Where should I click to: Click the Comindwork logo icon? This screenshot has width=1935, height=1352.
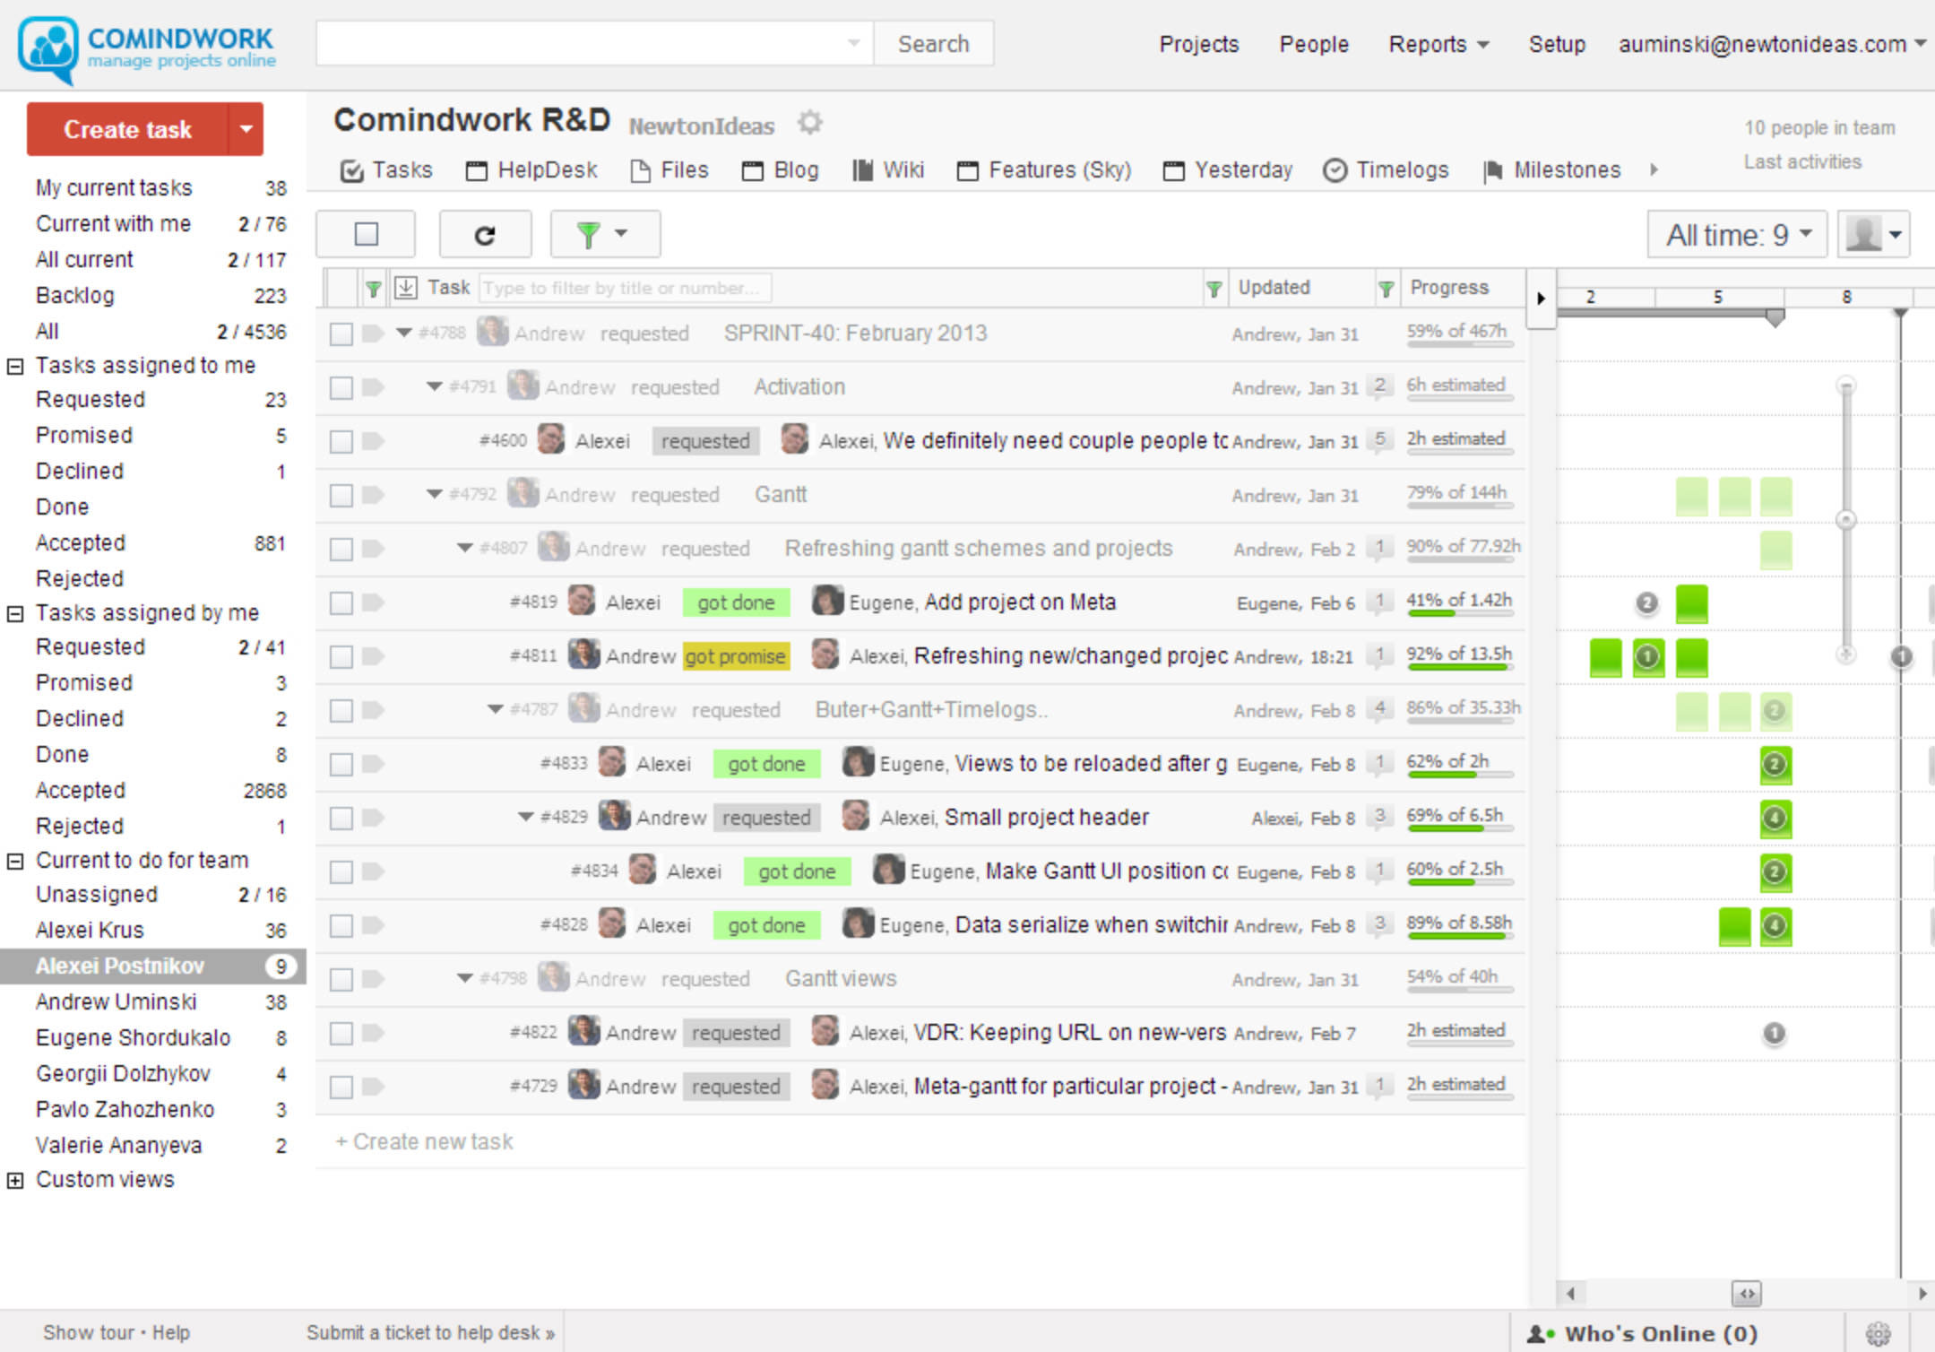click(48, 48)
